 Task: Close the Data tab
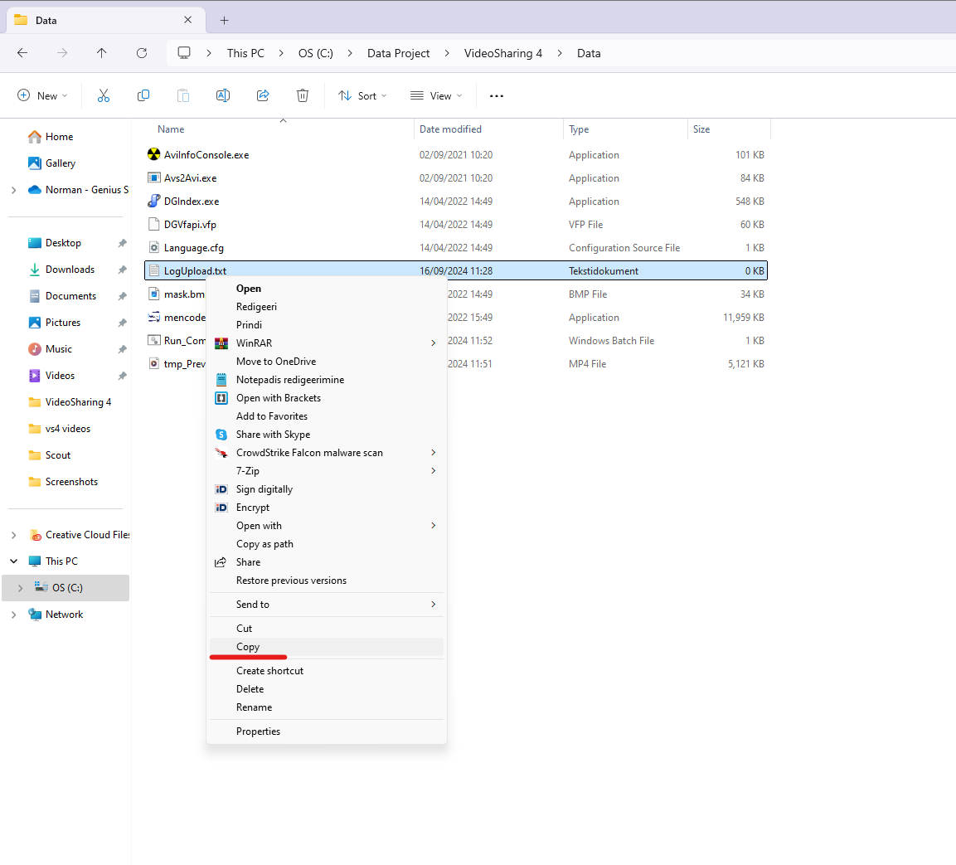(187, 20)
